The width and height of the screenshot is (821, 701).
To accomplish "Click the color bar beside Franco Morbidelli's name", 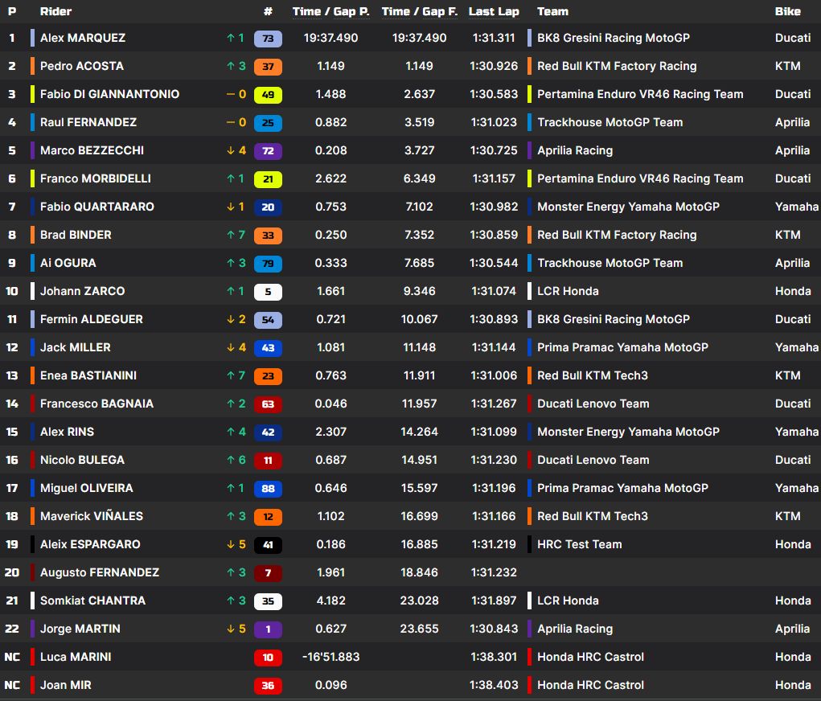I will point(32,178).
